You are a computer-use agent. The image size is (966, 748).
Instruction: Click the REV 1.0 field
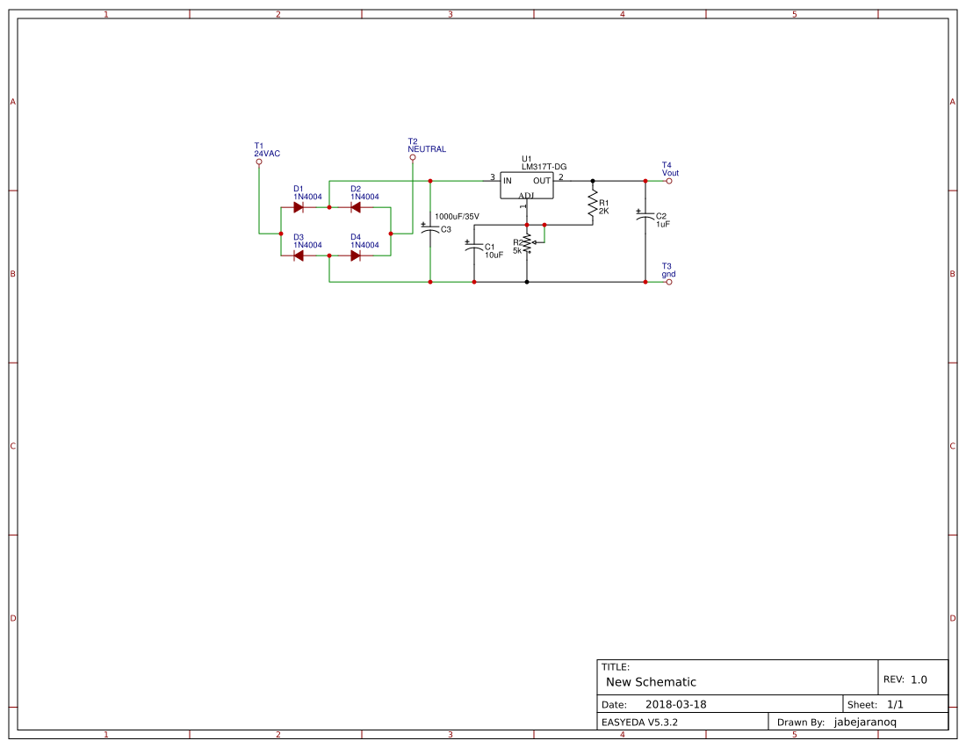(x=907, y=677)
